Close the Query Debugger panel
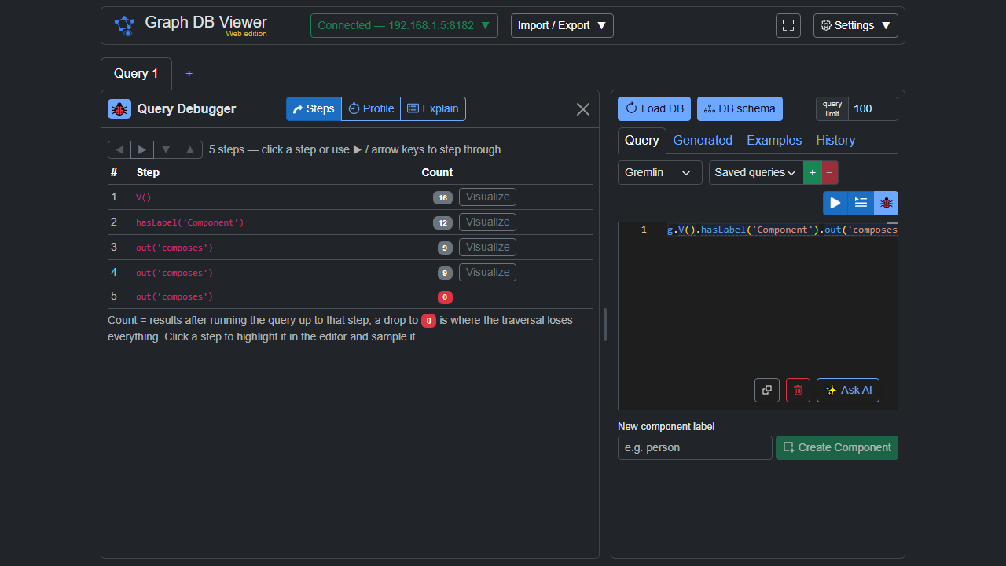Image resolution: width=1006 pixels, height=566 pixels. tap(583, 109)
